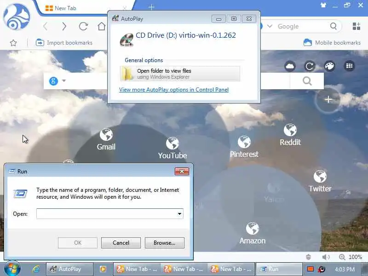Image resolution: width=368 pixels, height=276 pixels.
Task: Click the circular refresh wallpaper icon
Action: (310, 66)
